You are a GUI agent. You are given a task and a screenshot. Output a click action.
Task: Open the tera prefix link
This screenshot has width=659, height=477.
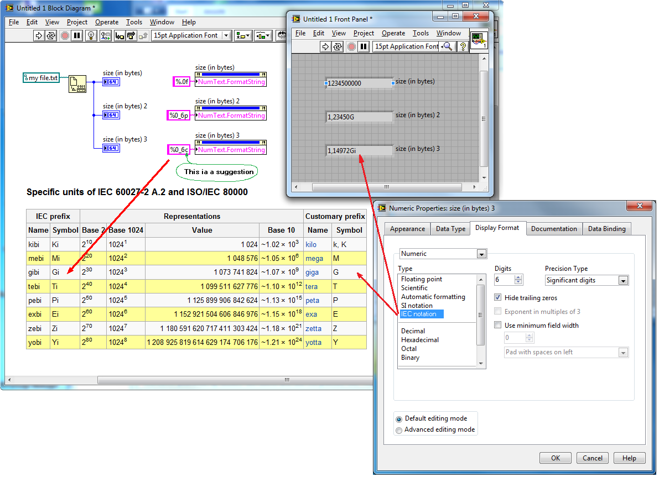click(312, 286)
